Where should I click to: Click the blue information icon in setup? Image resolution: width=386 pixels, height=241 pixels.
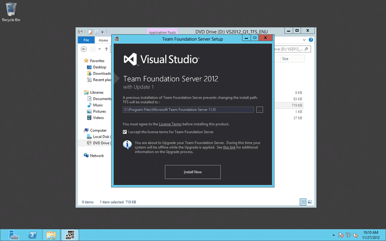pos(127,145)
